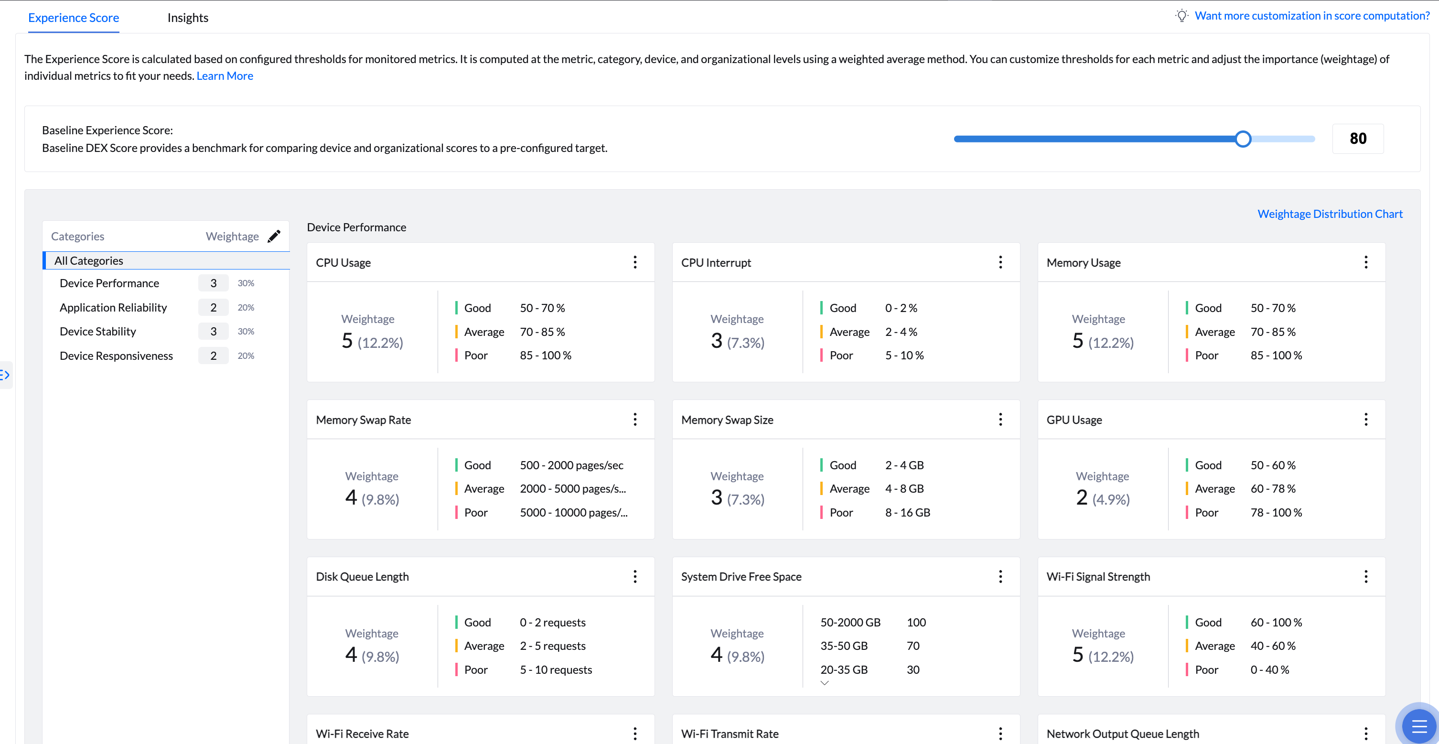Open GPU Usage kebab menu
This screenshot has width=1439, height=744.
tap(1365, 420)
